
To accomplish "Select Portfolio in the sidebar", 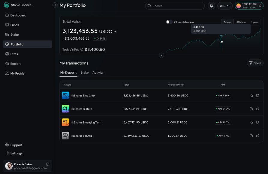I will [x=28, y=44].
